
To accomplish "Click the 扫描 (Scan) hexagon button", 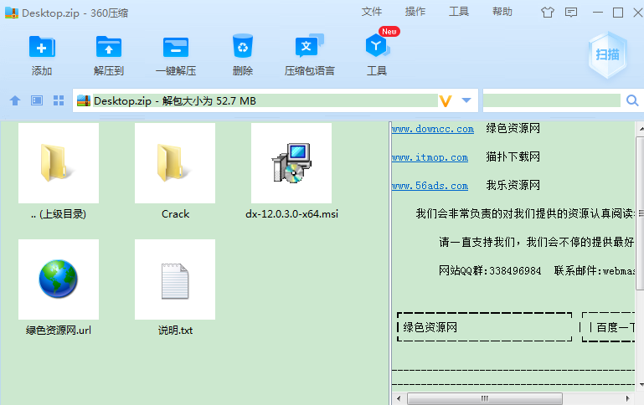I will click(x=607, y=54).
